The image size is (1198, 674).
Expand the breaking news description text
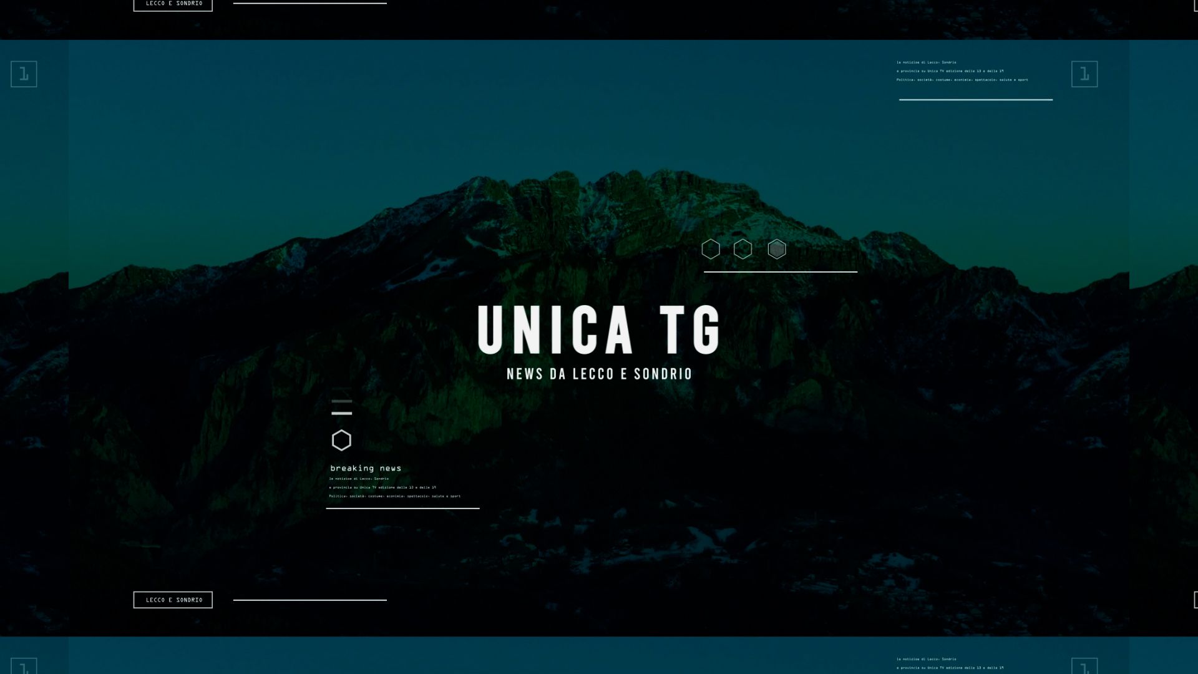coord(394,487)
